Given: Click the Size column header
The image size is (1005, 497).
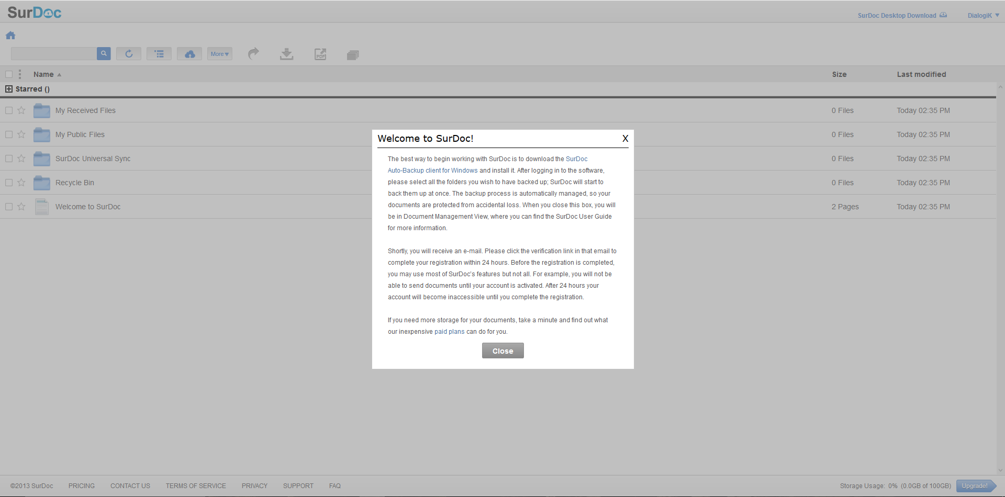Looking at the screenshot, I should click(x=839, y=74).
